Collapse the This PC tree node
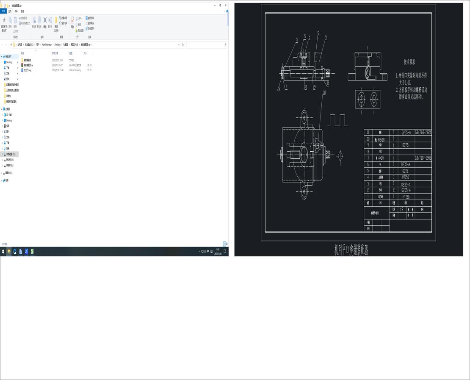This screenshot has height=380, width=470. (x=1, y=109)
